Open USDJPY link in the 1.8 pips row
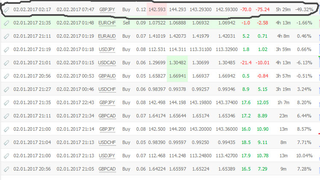 [107, 50]
